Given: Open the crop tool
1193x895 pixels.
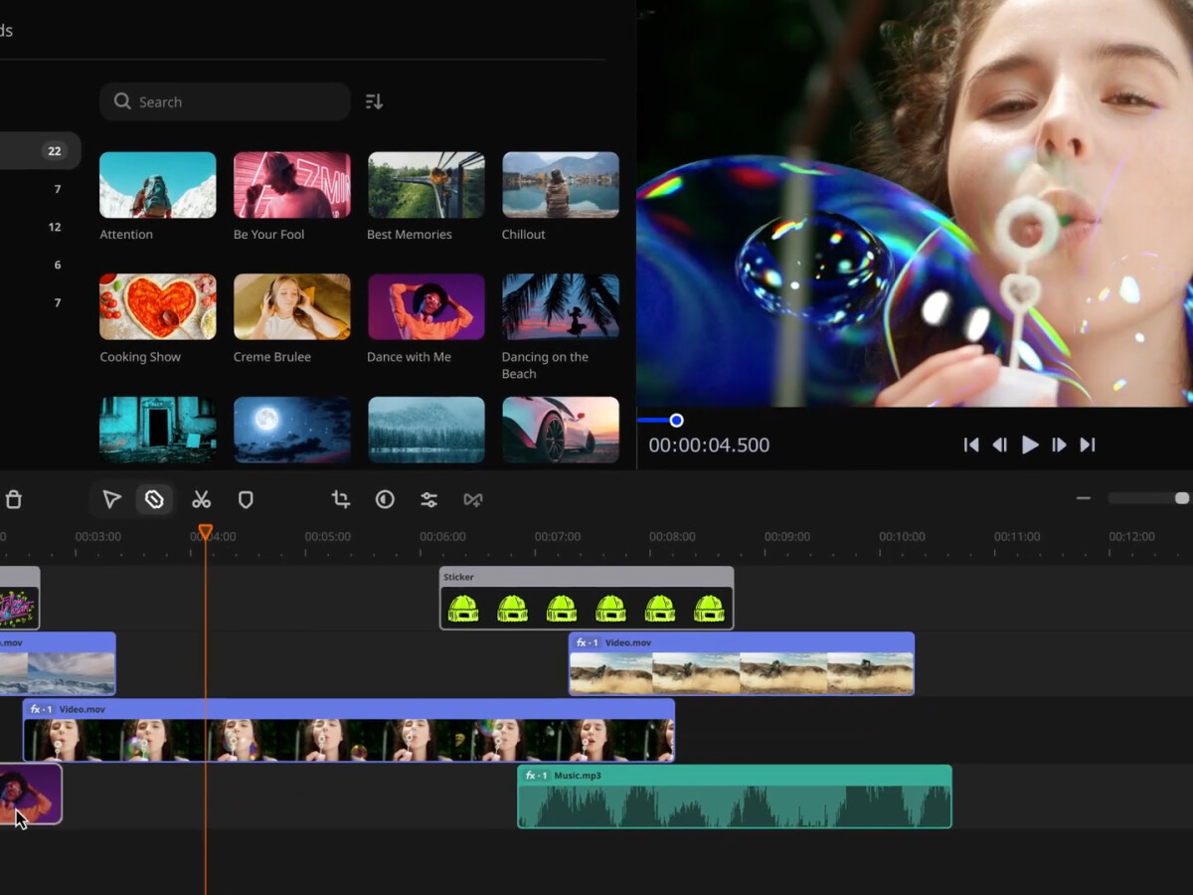Looking at the screenshot, I should click(x=341, y=499).
